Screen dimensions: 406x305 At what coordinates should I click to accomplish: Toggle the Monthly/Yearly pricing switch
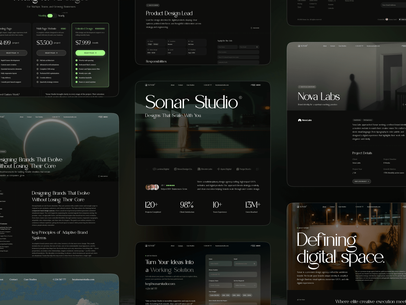(52, 16)
